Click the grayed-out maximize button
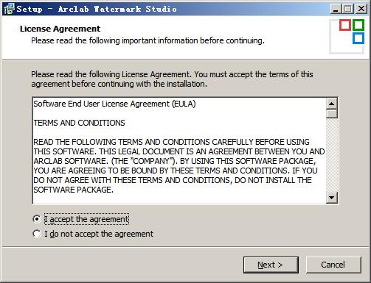 tap(348, 9)
